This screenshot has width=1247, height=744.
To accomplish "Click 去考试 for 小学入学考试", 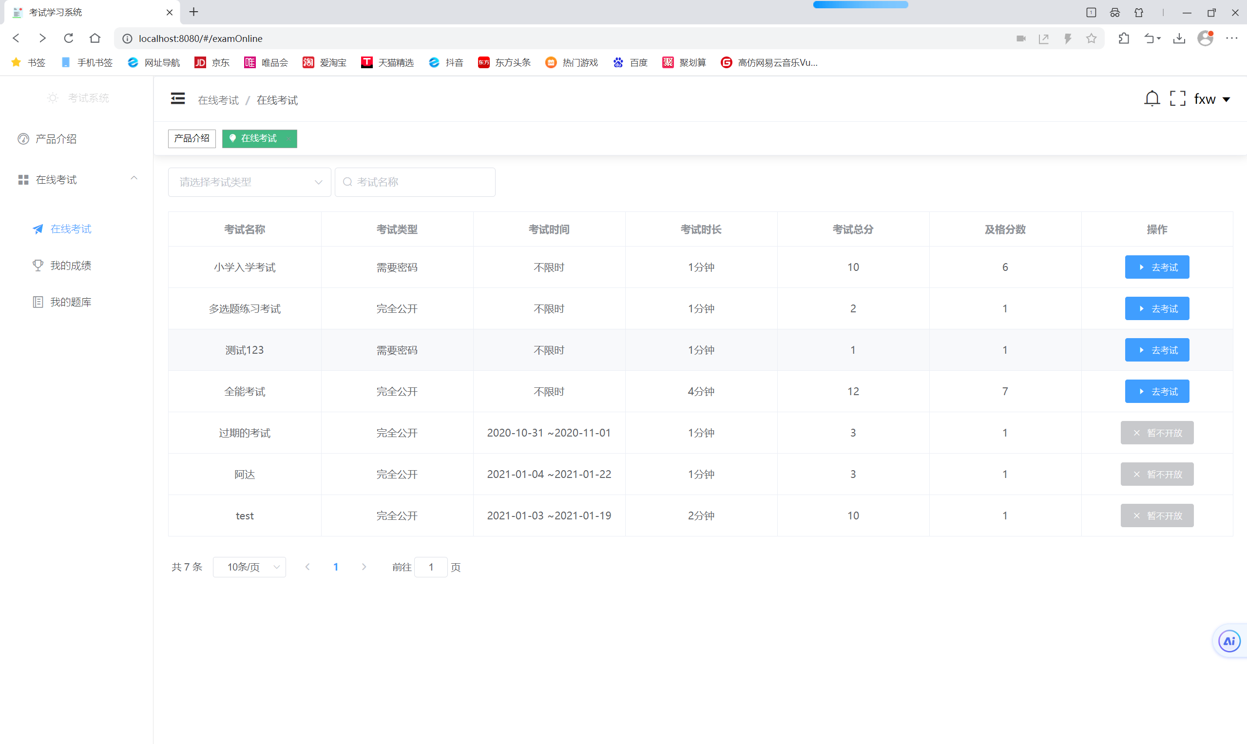I will [x=1156, y=267].
